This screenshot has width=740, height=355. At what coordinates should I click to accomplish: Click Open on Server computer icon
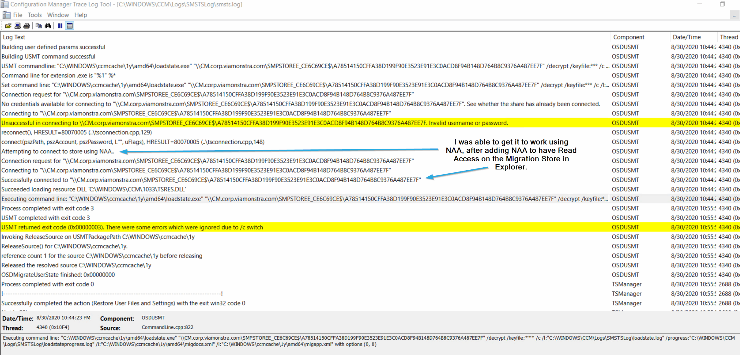point(17,26)
